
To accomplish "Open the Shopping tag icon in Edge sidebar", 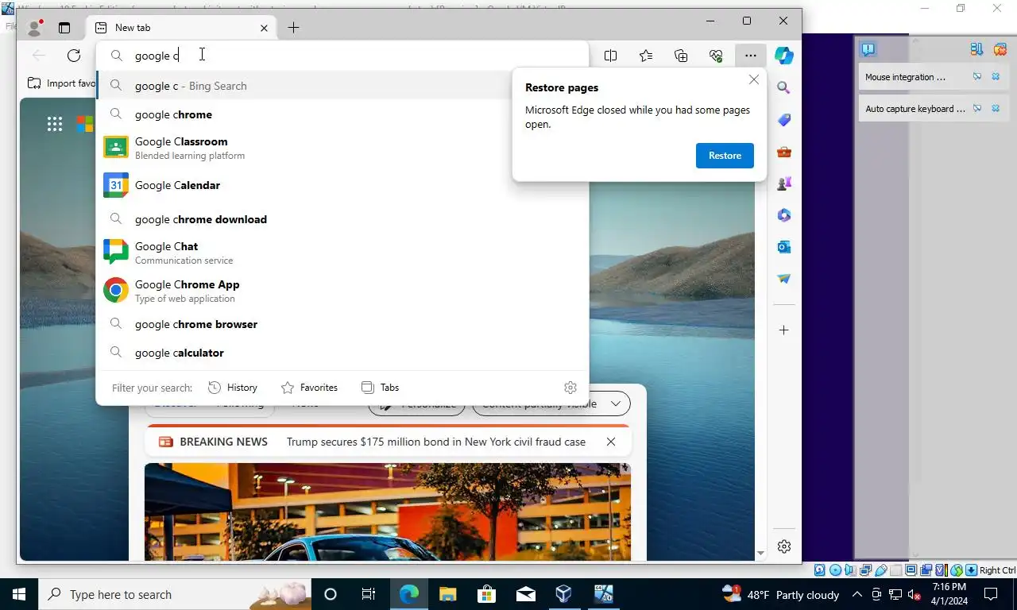I will coord(784,120).
